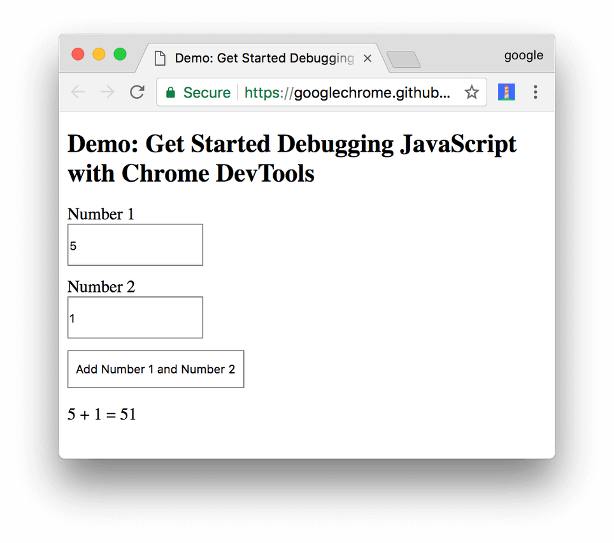Click the result text 5 + 1 = 51
This screenshot has width=614, height=543.
(102, 414)
